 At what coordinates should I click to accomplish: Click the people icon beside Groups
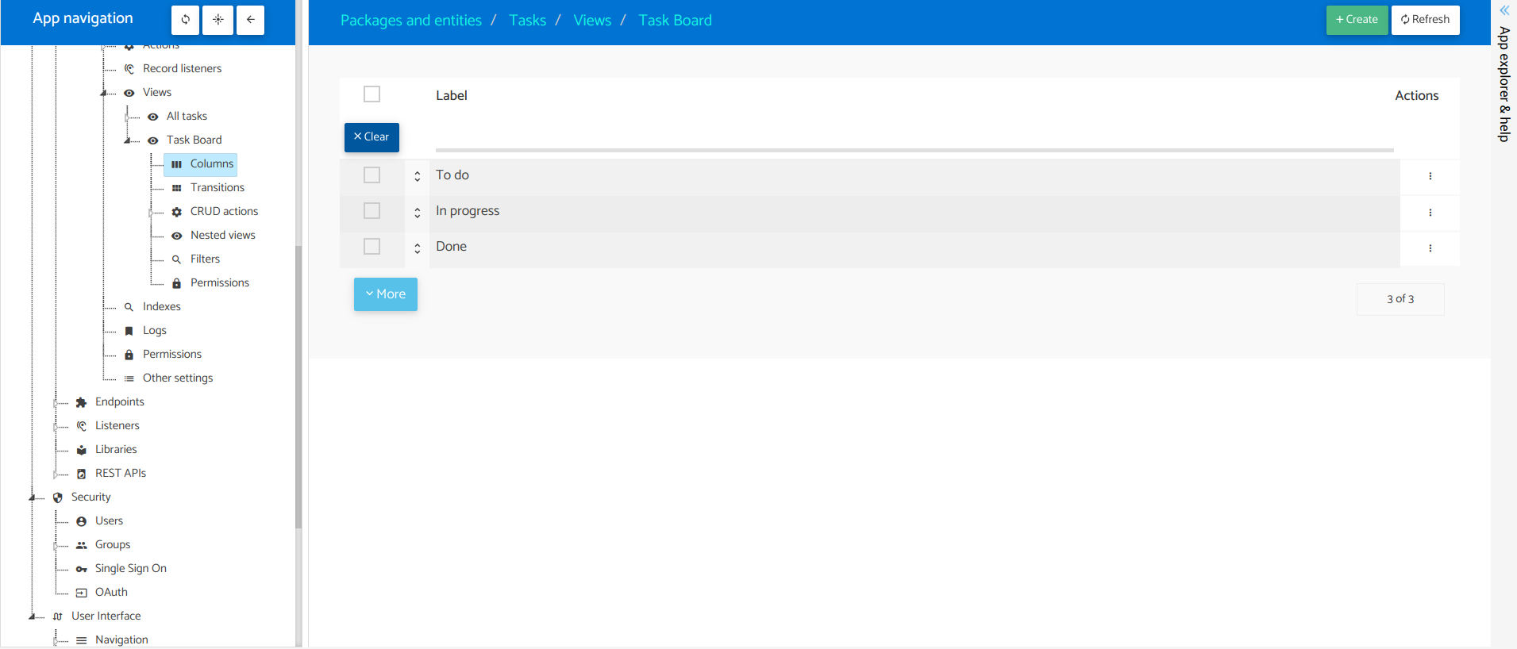point(81,545)
